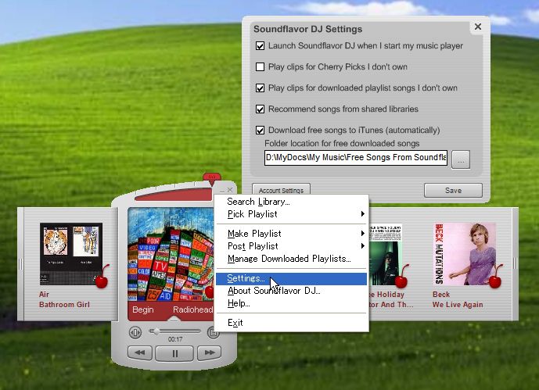The width and height of the screenshot is (539, 390).
Task: Close the Soundflavor DJ Settings dialog
Action: (478, 27)
